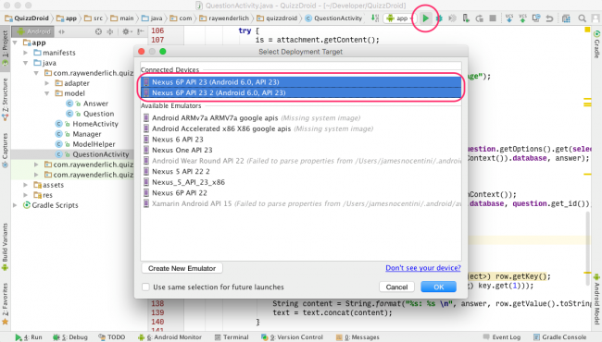Collapse the model package arrow
Image resolution: width=602 pixels, height=342 pixels.
pos(47,93)
